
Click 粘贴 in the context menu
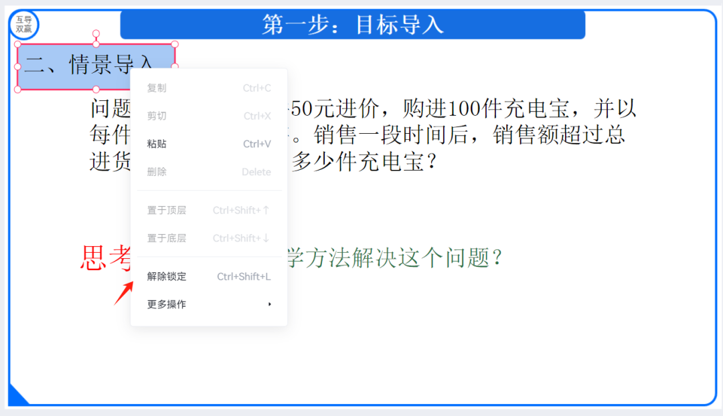155,143
